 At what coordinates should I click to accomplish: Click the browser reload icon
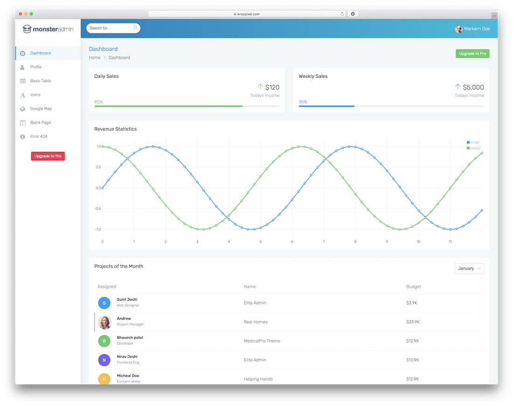(342, 14)
